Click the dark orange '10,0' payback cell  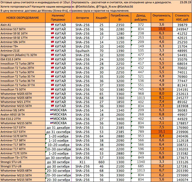point(162,29)
